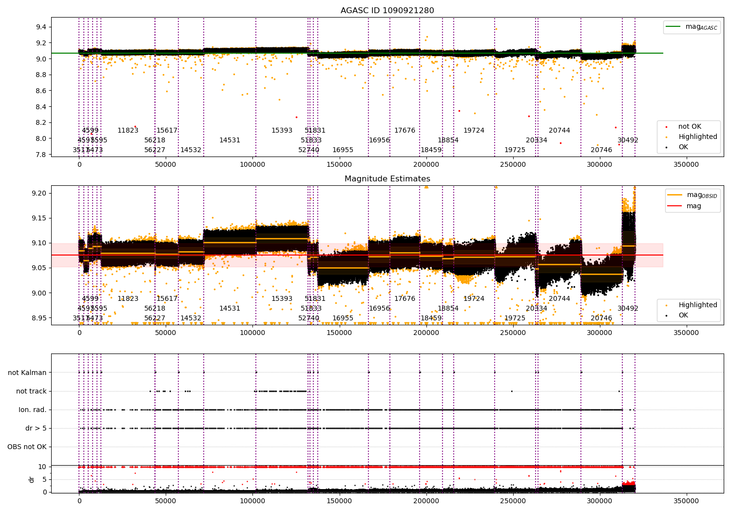Click obsid label 19724 in middle plot
Viewport: 731px width, 512px height.
[474, 299]
